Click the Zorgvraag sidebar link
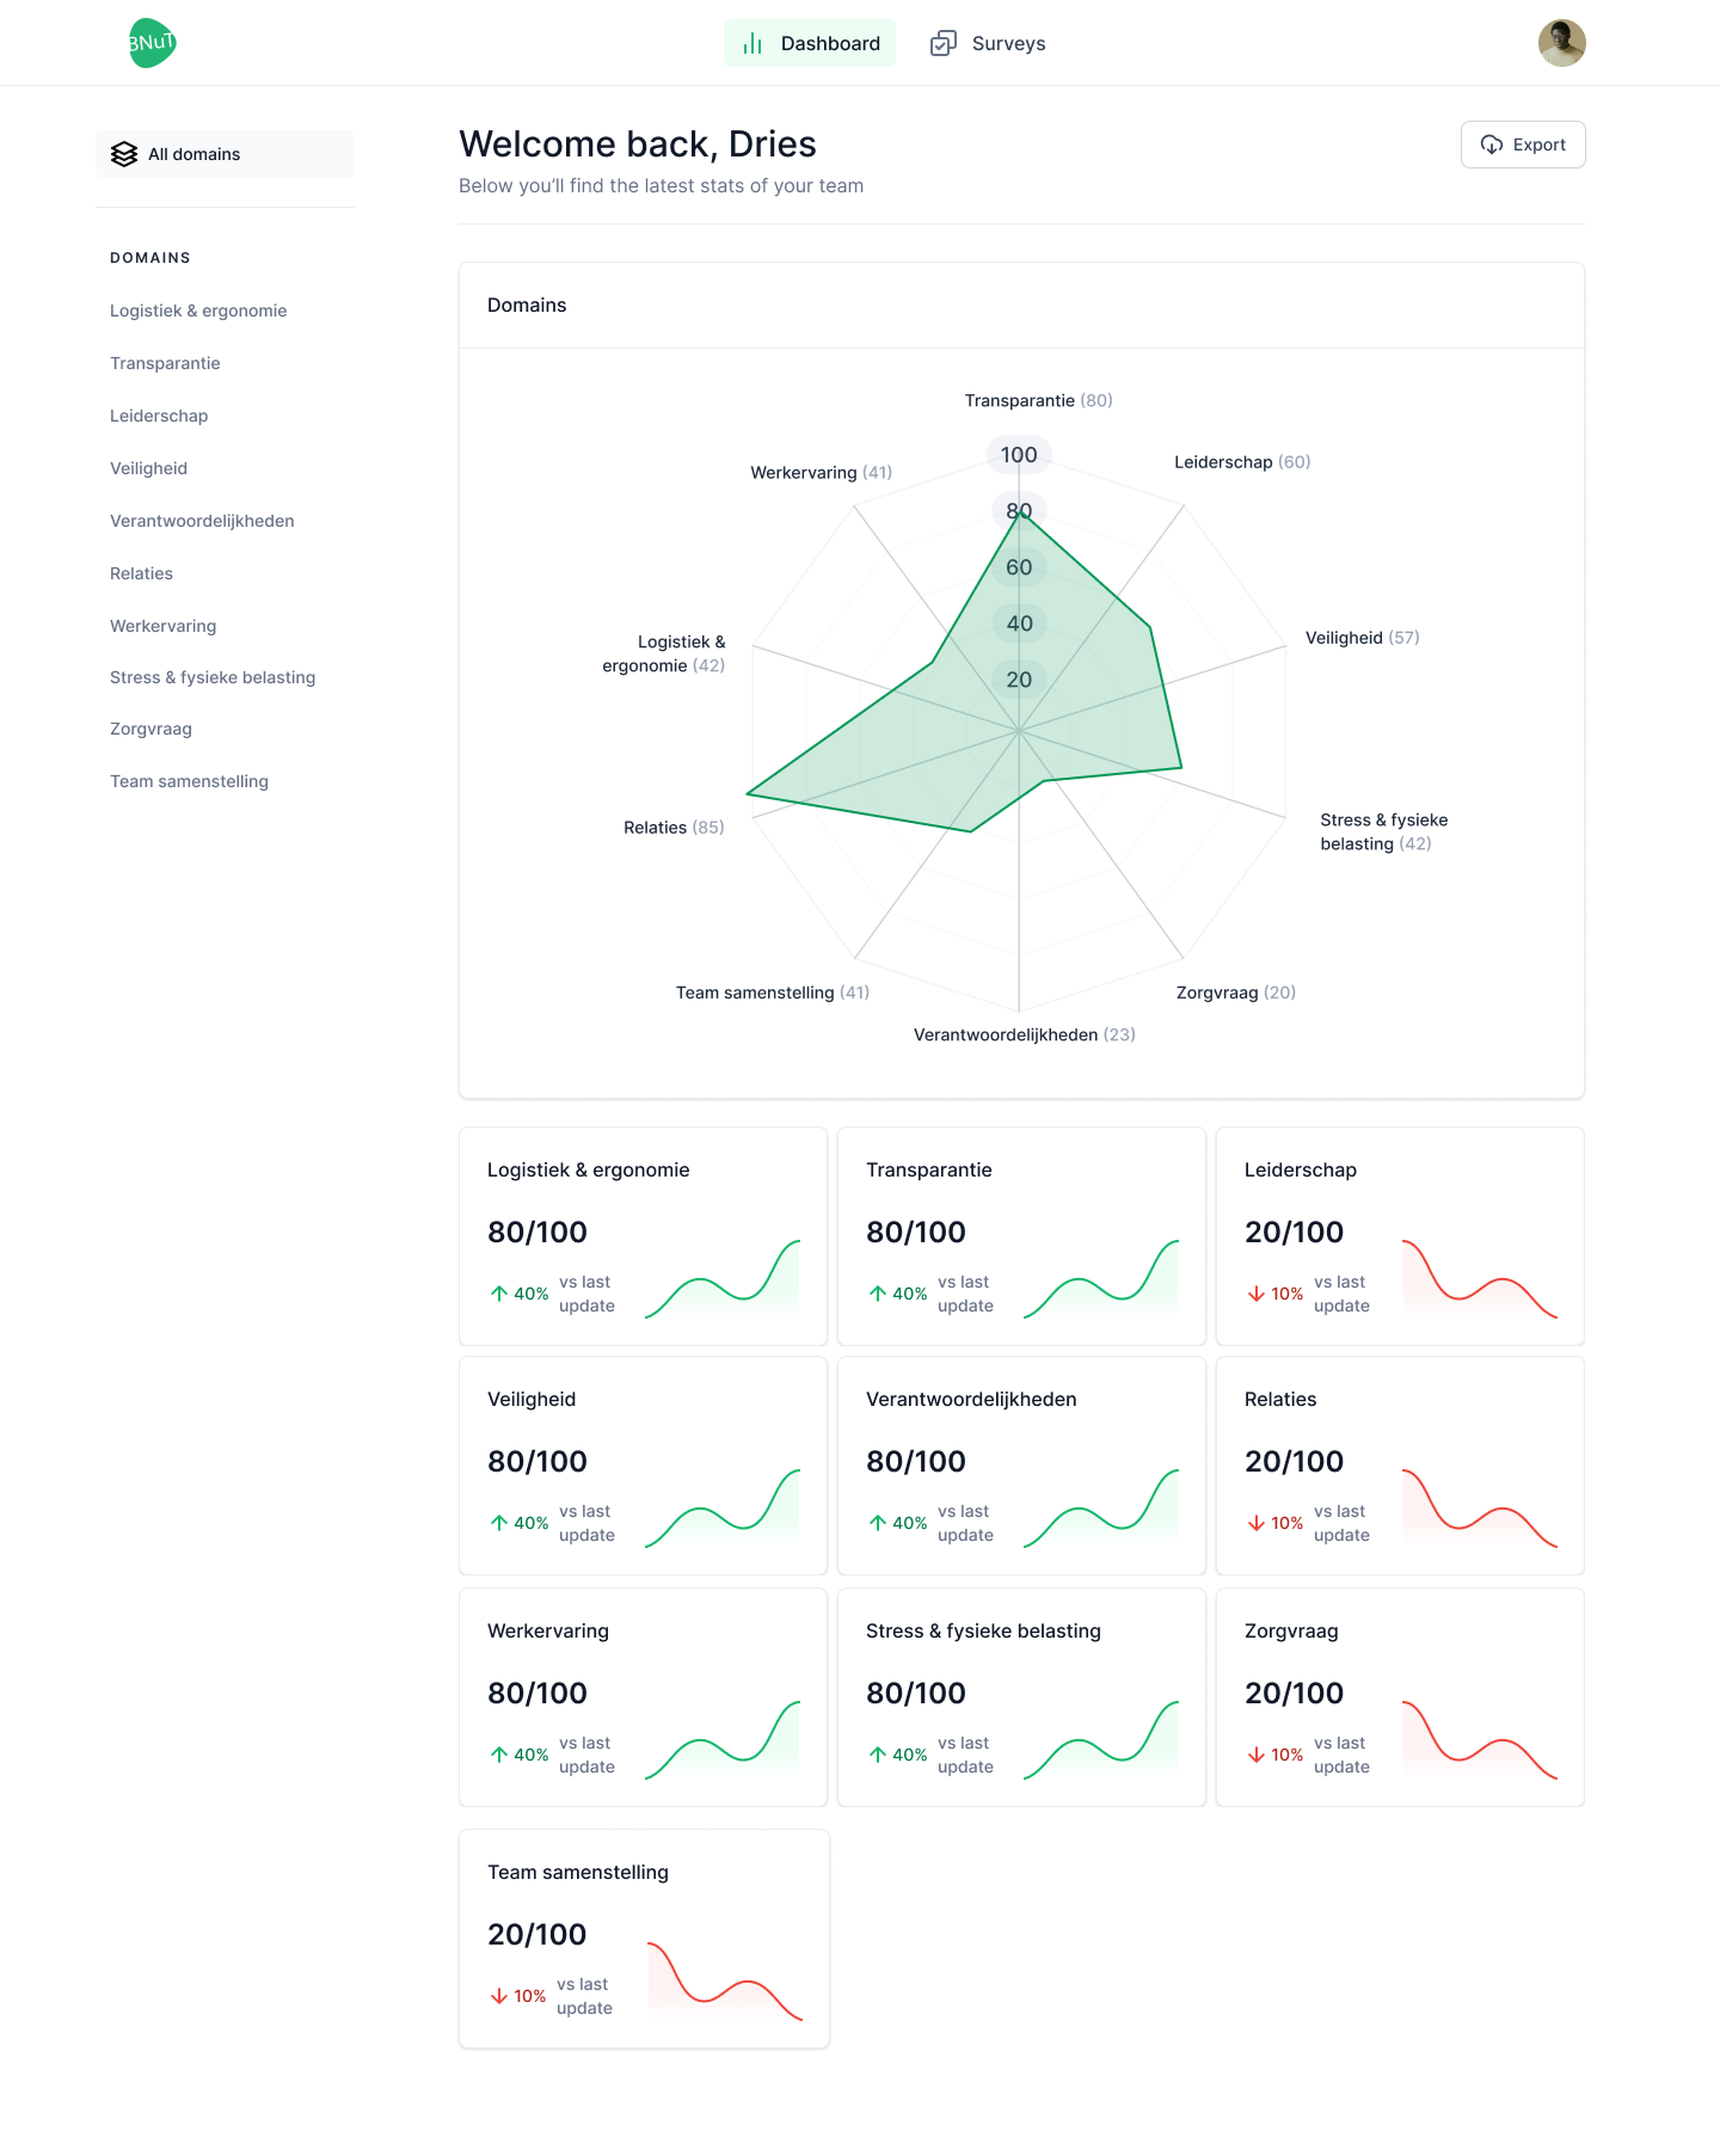 point(151,729)
